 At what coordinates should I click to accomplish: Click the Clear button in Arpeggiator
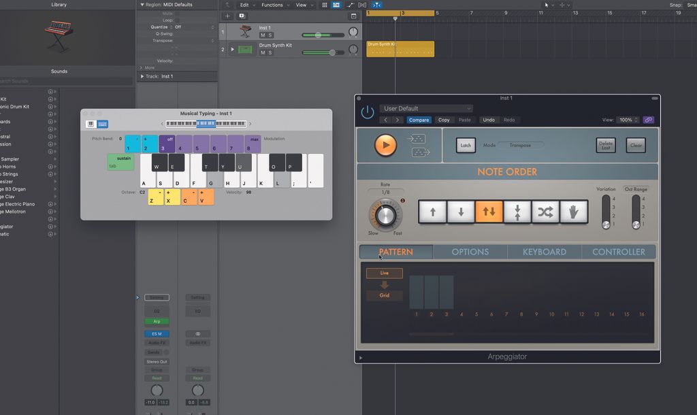click(635, 145)
